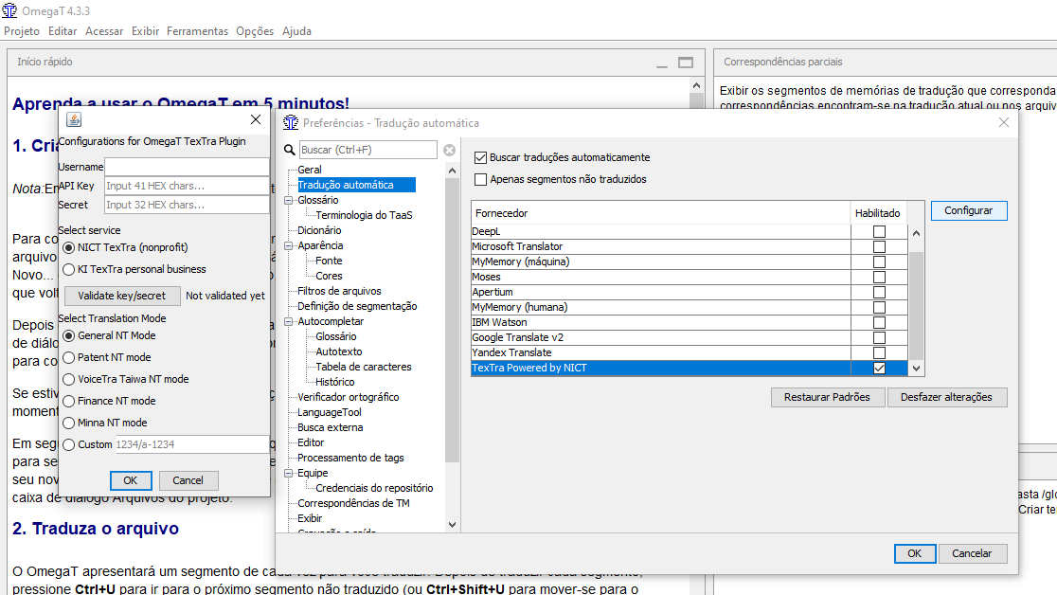Open the Projeto menu

coord(22,31)
